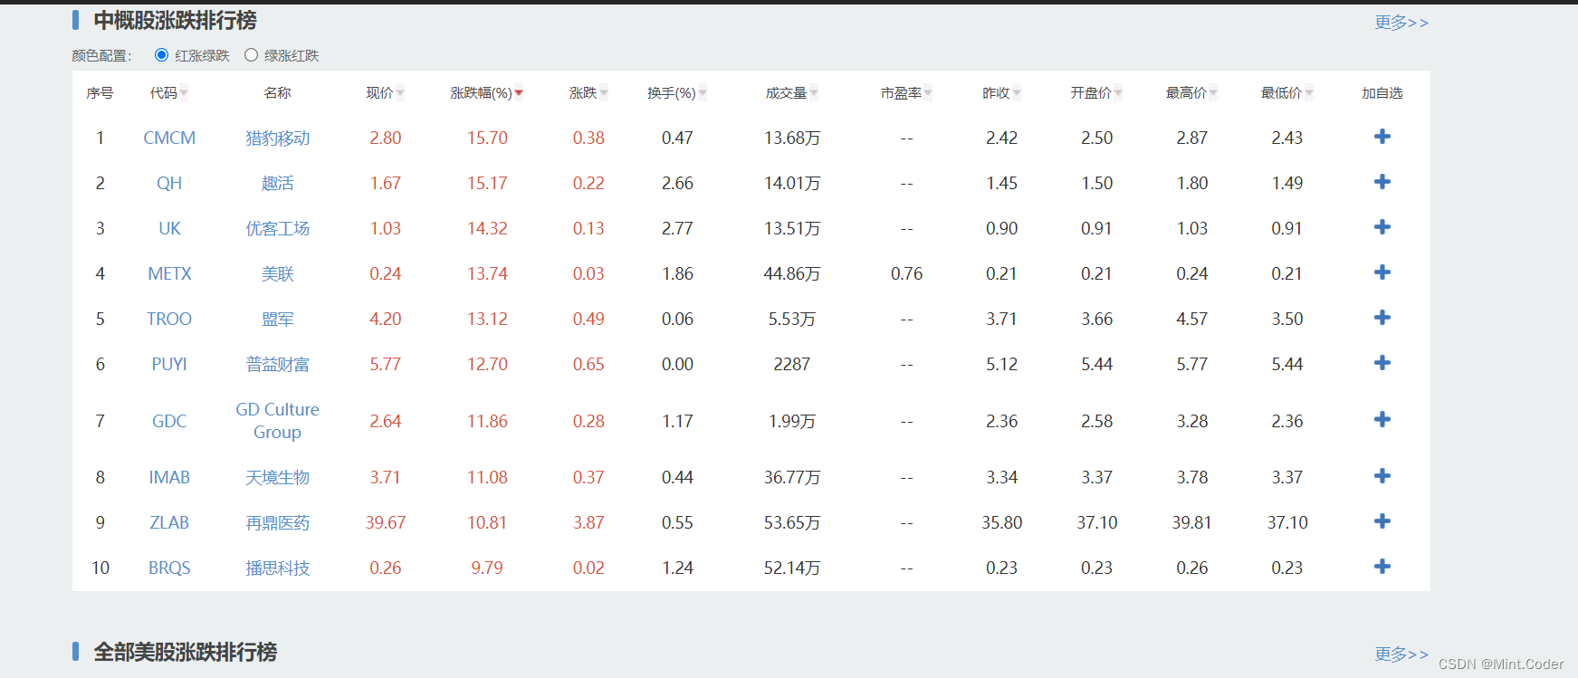This screenshot has width=1578, height=678.
Task: Open ZLAB stock code link
Action: point(169,522)
